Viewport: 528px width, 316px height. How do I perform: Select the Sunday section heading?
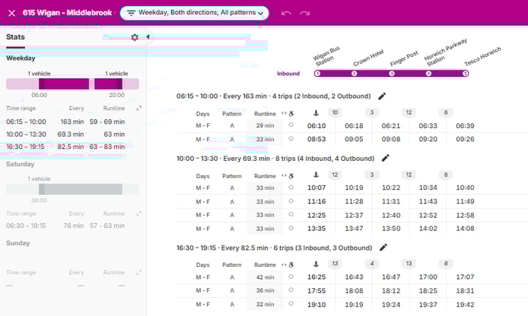click(19, 243)
